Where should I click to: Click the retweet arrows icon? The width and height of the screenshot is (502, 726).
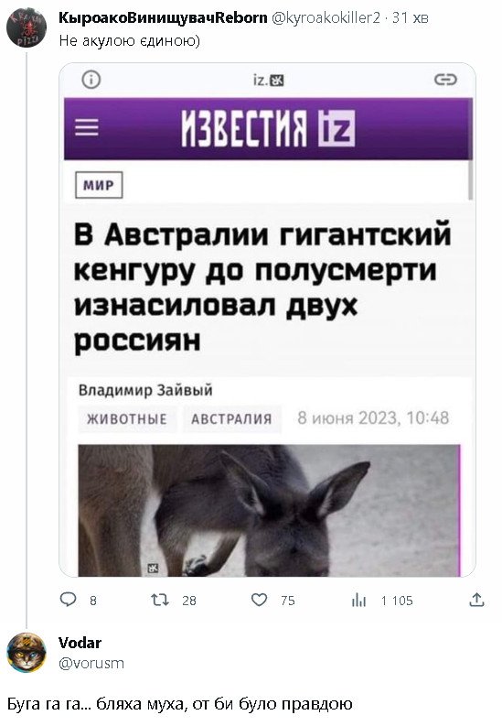tap(160, 600)
